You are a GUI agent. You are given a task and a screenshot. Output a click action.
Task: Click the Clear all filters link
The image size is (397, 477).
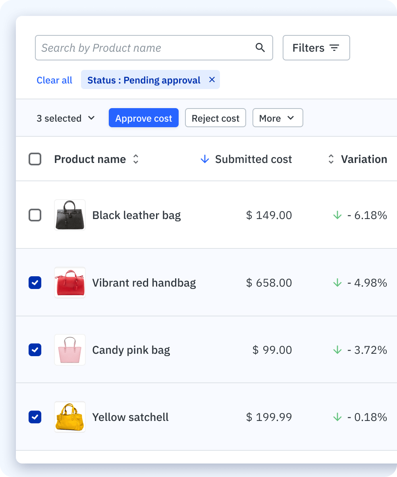(x=54, y=80)
